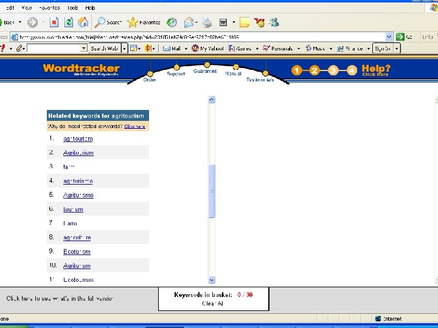The height and width of the screenshot is (328, 438).
Task: Click the Testimonials navigation link
Action: [x=260, y=80]
